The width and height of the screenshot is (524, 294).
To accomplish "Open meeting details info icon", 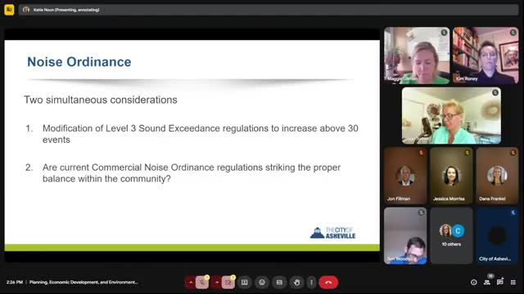I will click(473, 283).
